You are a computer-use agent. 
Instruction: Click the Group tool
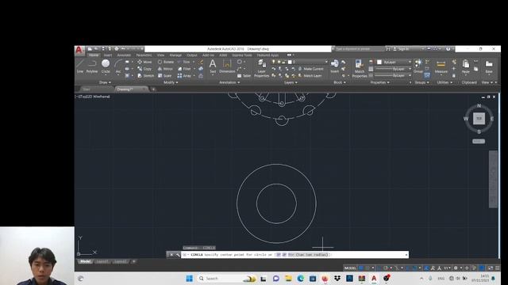[x=418, y=66]
